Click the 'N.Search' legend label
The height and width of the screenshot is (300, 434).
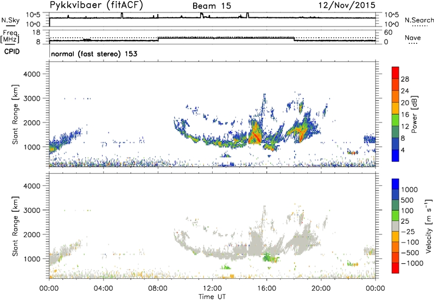[419, 20]
